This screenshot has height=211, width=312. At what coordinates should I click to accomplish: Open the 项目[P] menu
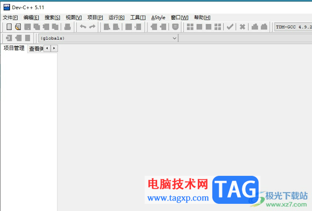95,18
